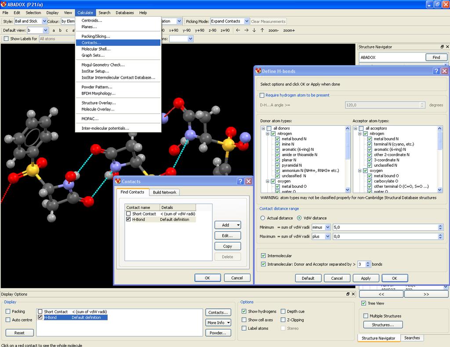Switch to the Build Network tab
Viewport: 450px width, 347px height.
pyautogui.click(x=164, y=192)
